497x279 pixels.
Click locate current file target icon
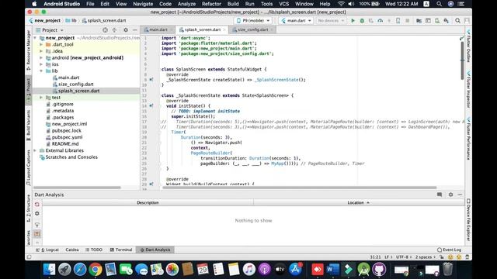click(x=106, y=30)
